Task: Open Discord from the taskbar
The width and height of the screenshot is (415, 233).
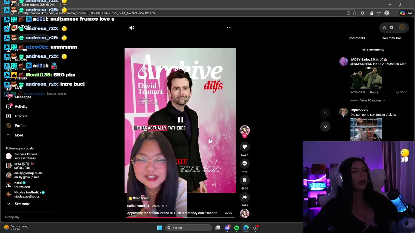Action: (x=227, y=228)
